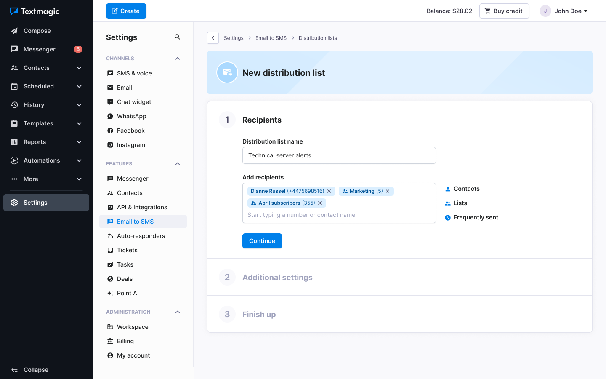Viewport: 606px width, 379px height.
Task: Select the Messenger icon in the sidebar
Action: [x=15, y=49]
